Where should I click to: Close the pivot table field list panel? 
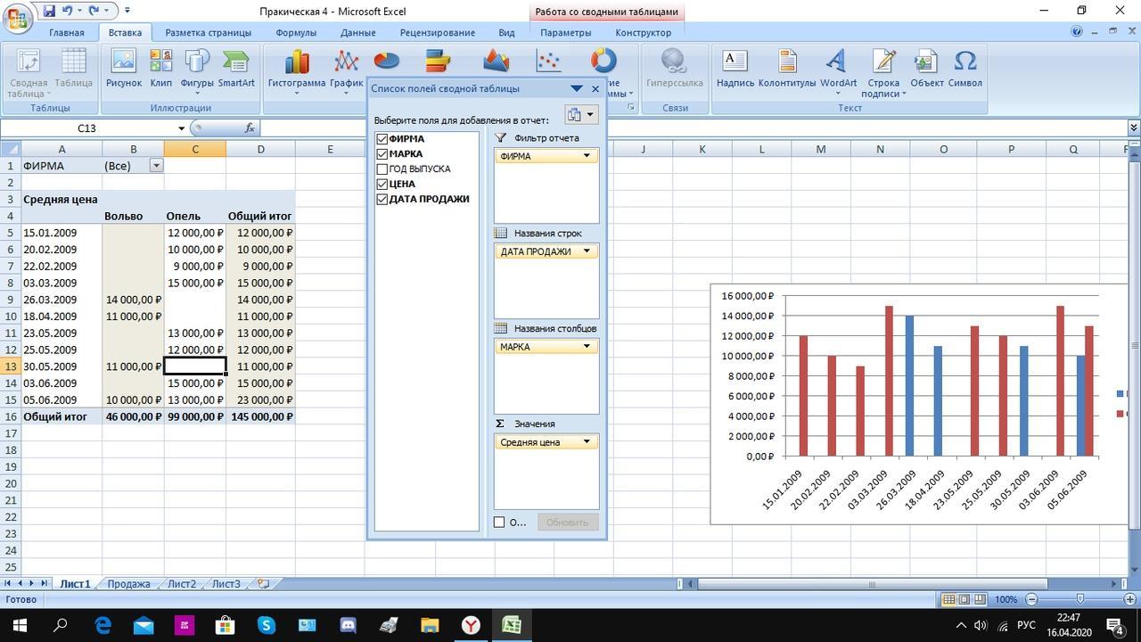595,89
